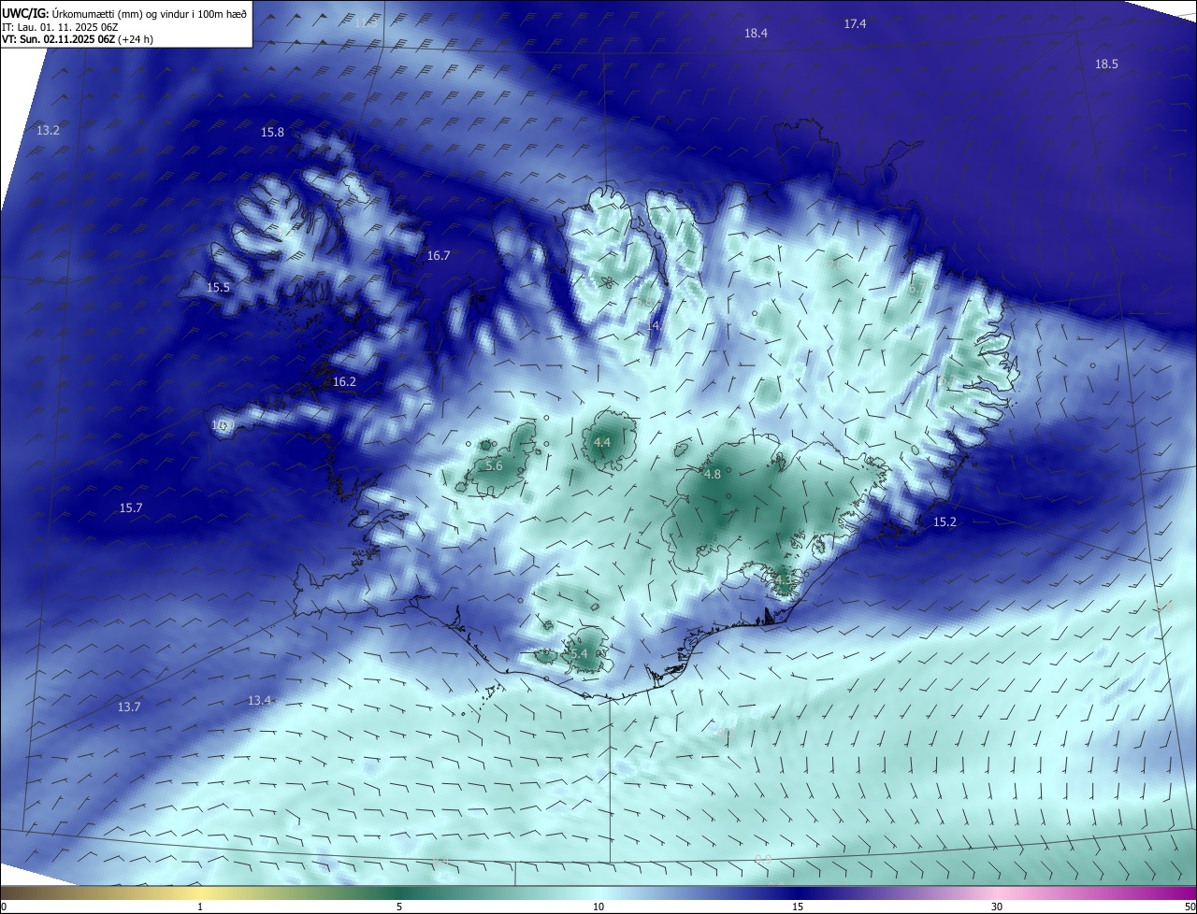This screenshot has height=914, width=1197.
Task: Click the 13.4 value label
Action: [x=259, y=700]
